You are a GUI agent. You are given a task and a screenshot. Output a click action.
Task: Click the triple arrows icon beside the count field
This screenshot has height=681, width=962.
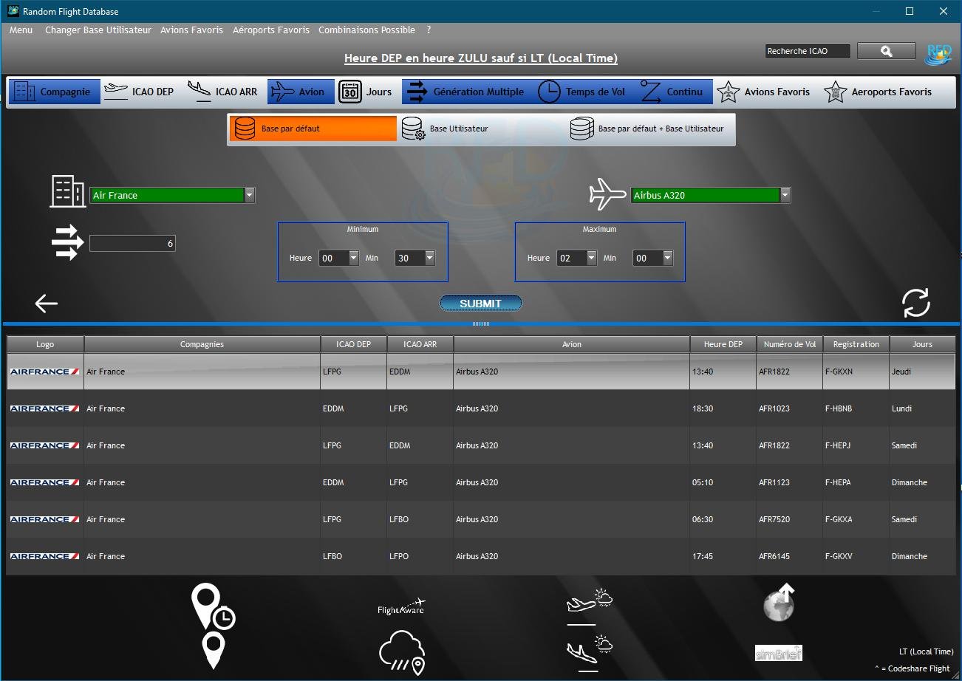click(67, 243)
